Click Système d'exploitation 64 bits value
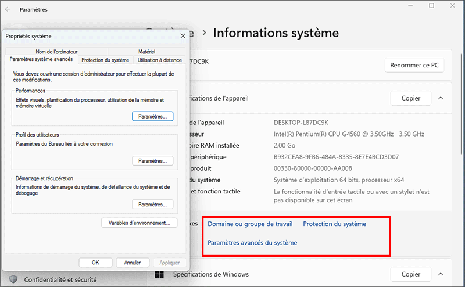This screenshot has width=465, height=287. [339, 180]
